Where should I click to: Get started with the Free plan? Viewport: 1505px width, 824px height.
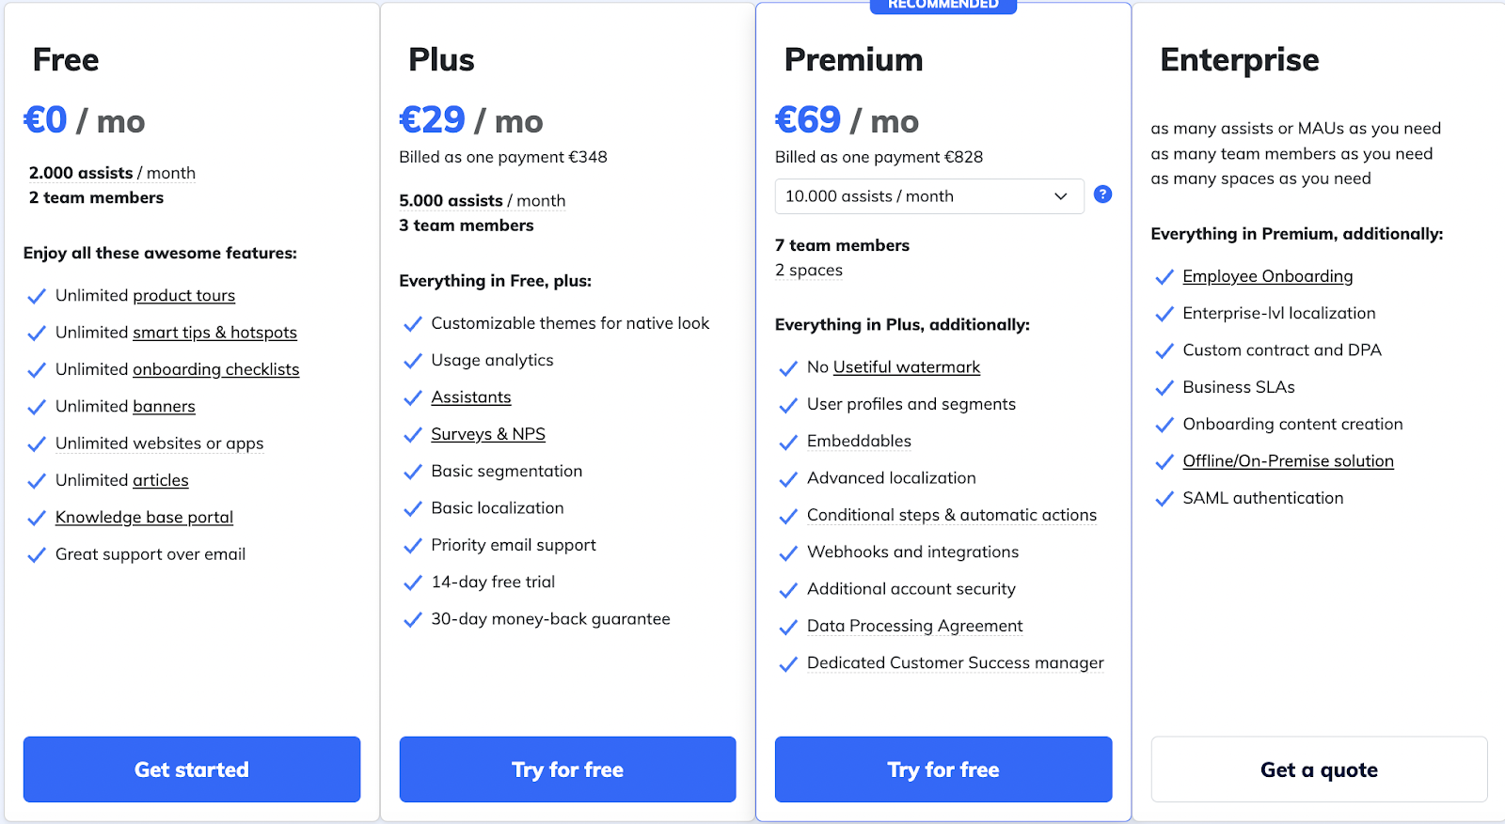tap(192, 770)
